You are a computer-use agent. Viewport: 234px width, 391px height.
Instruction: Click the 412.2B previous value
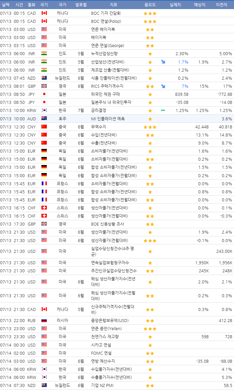point(226,320)
